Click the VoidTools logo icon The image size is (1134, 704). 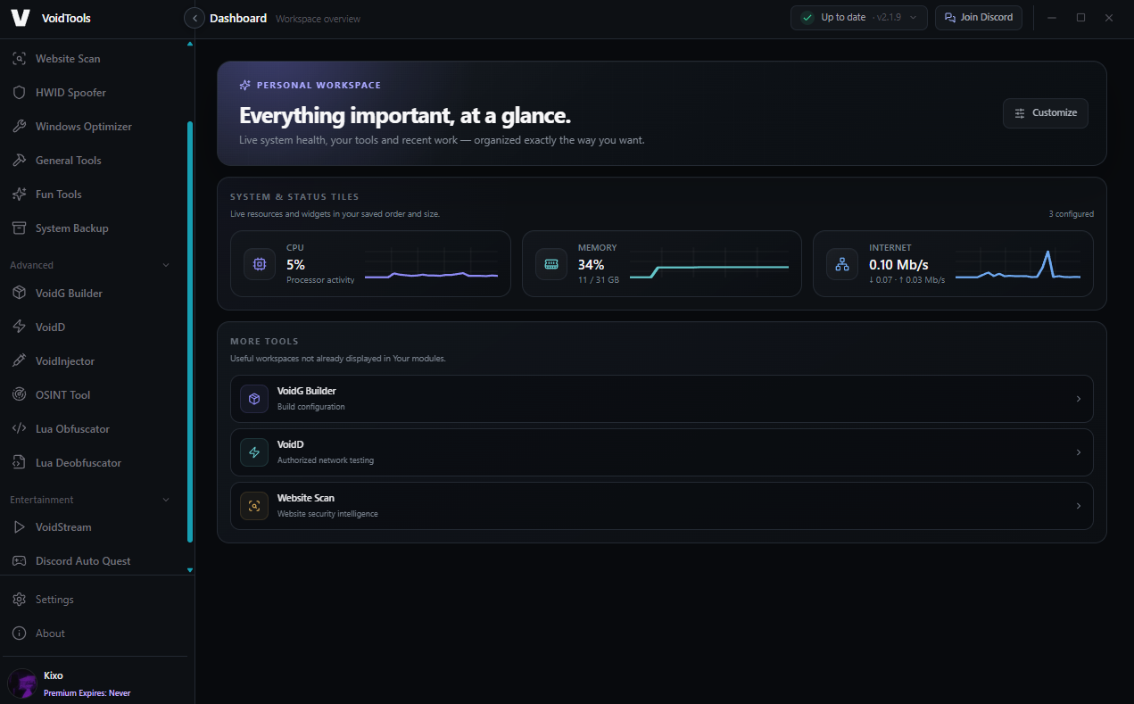(x=20, y=18)
